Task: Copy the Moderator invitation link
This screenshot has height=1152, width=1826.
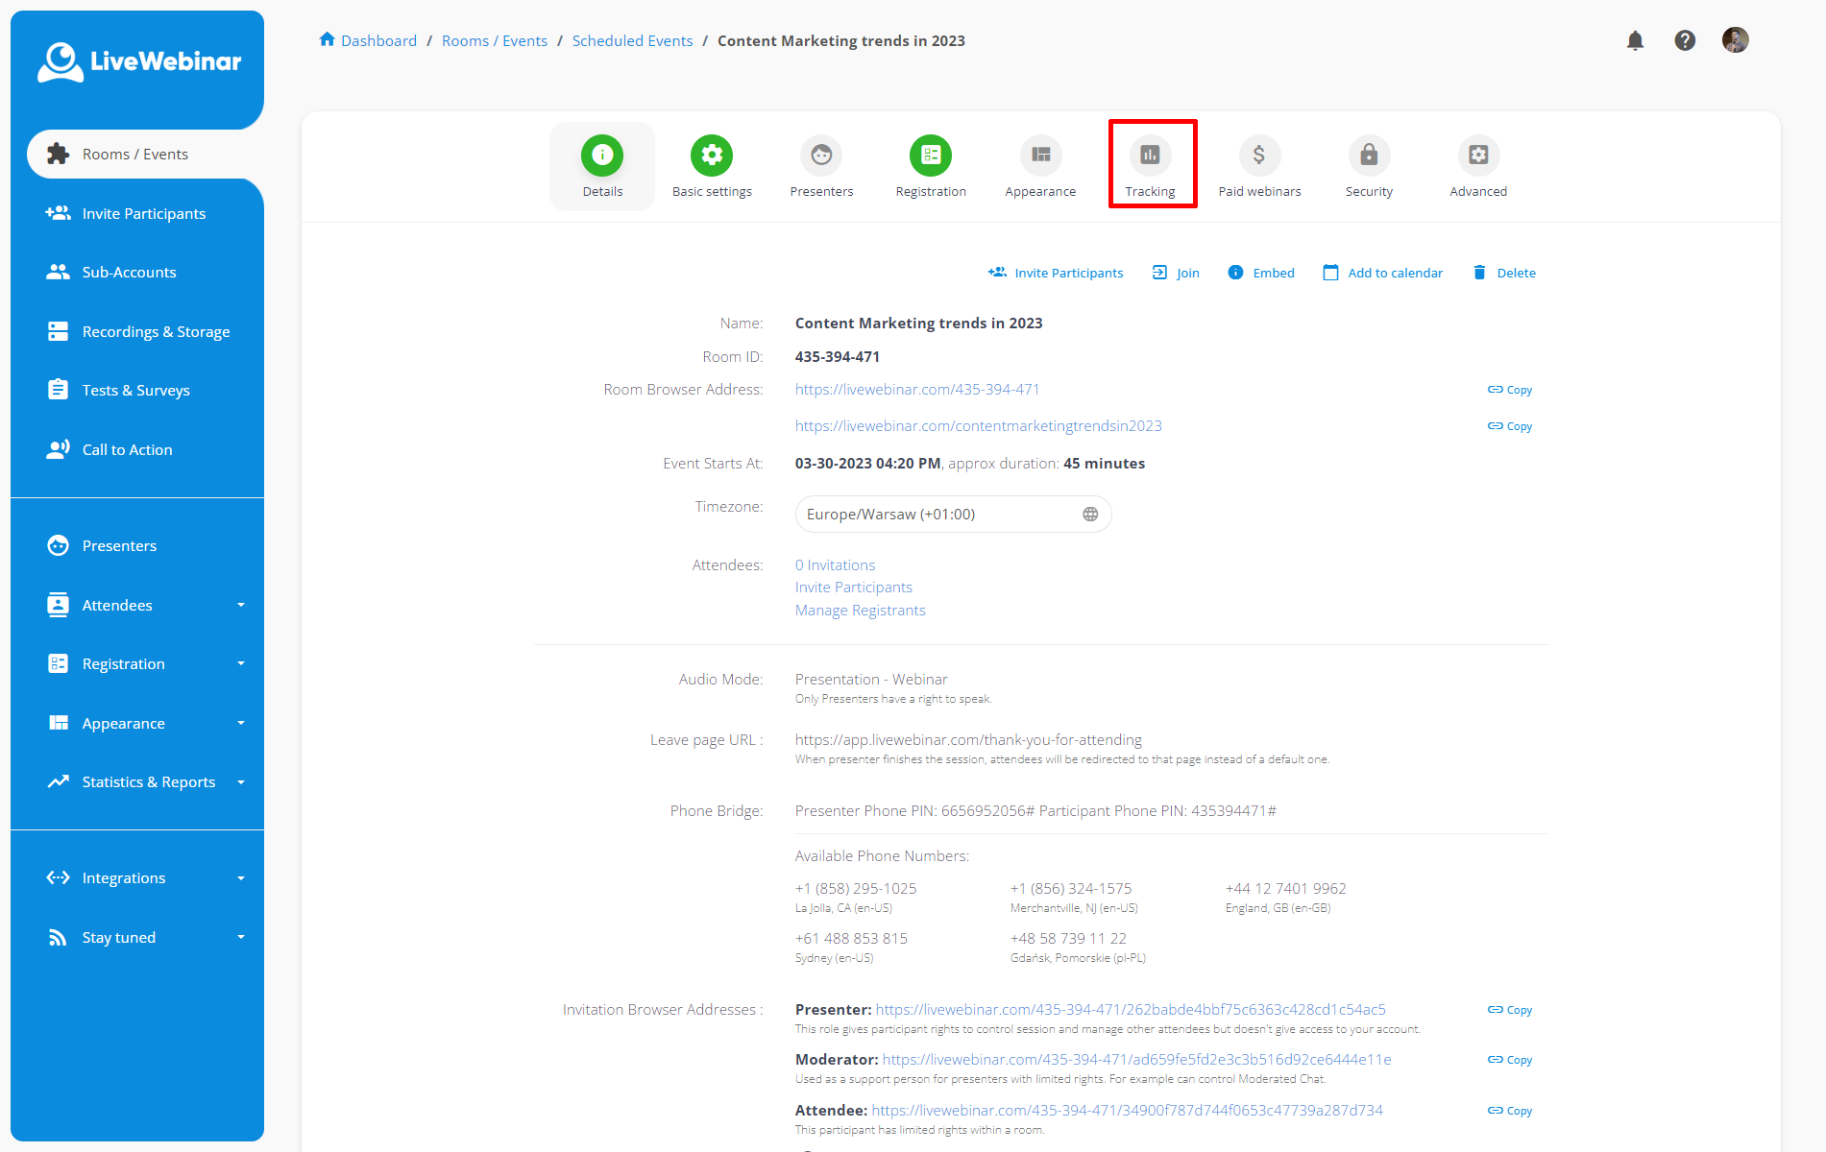Action: pyautogui.click(x=1509, y=1059)
